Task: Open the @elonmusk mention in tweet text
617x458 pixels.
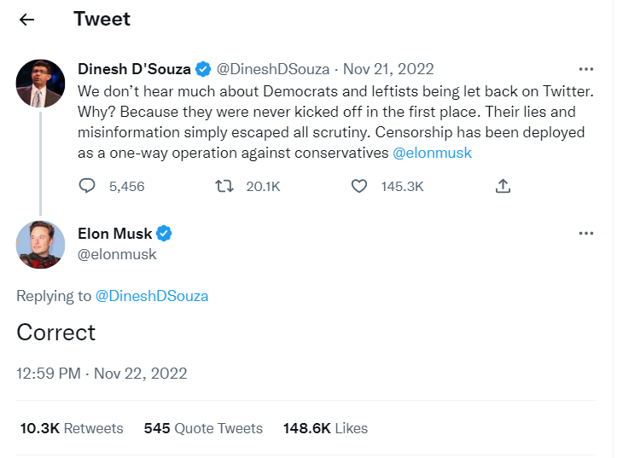Action: 432,153
